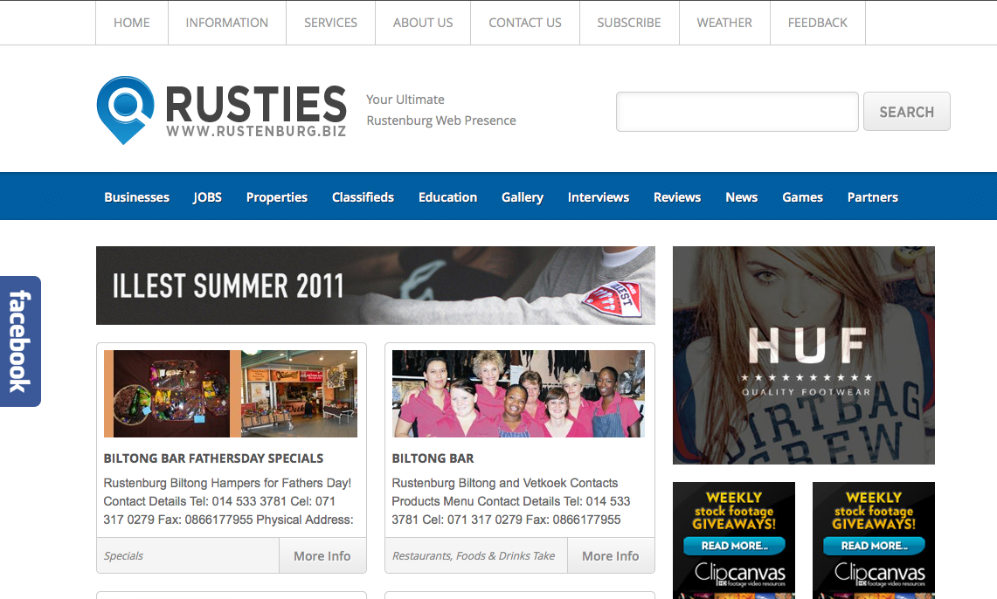Viewport: 997px width, 599px height.
Task: Select Properties in the blue navigation bar
Action: (276, 197)
